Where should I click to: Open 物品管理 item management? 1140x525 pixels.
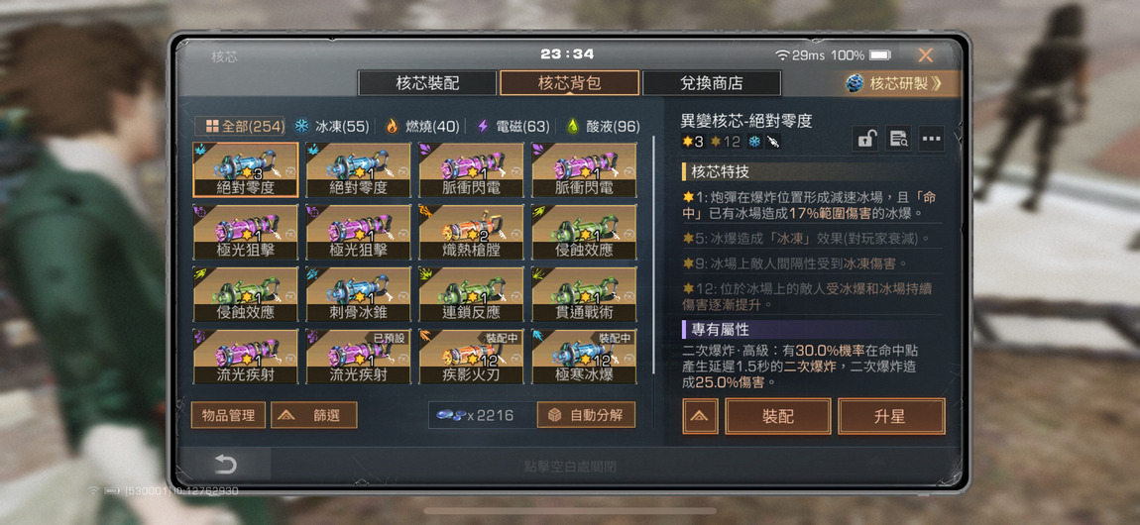(228, 415)
